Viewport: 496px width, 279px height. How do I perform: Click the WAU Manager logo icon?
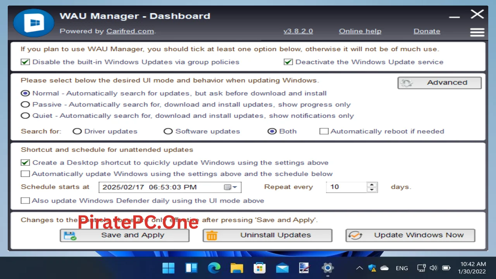[x=34, y=23]
